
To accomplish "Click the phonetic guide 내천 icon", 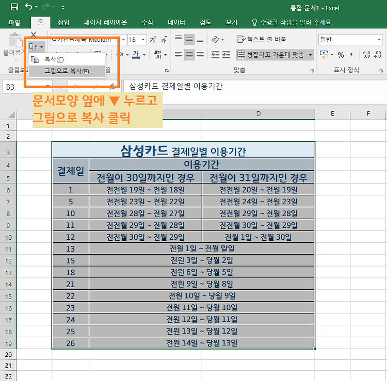I will tap(157, 55).
